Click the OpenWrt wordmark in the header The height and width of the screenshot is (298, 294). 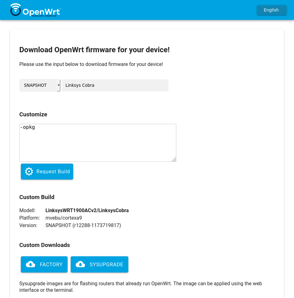42,11
